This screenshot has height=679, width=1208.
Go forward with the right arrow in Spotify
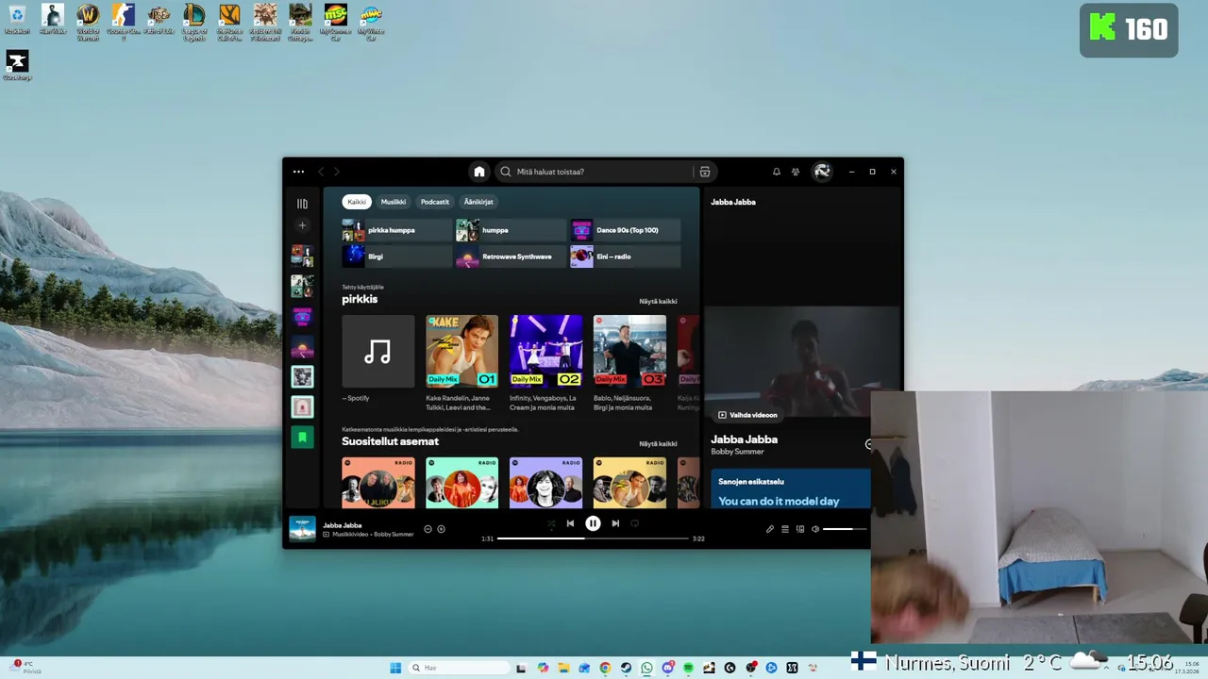click(336, 172)
